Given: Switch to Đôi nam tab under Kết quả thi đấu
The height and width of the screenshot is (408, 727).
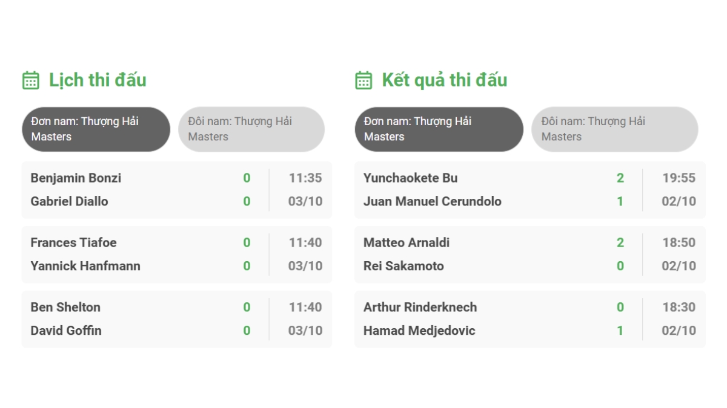Looking at the screenshot, I should pos(614,129).
